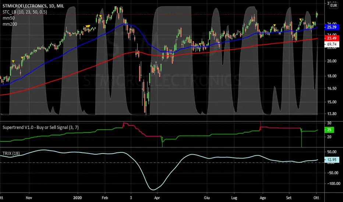343x202 pixels.
Task: Click the Lug label on time axis
Action: pos(234,198)
